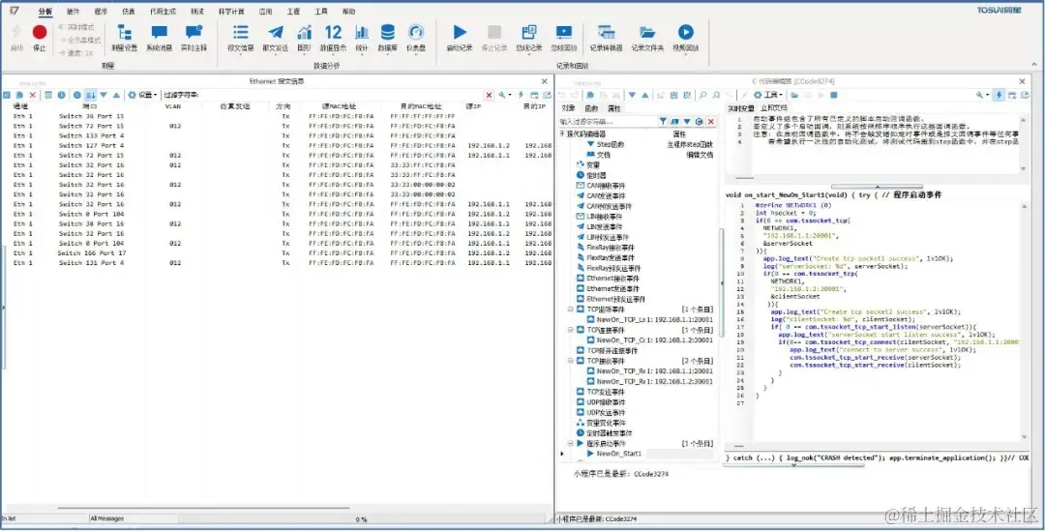Click the red X clear icon in Ethernet toolbar
This screenshot has width=1045, height=531.
pos(33,96)
